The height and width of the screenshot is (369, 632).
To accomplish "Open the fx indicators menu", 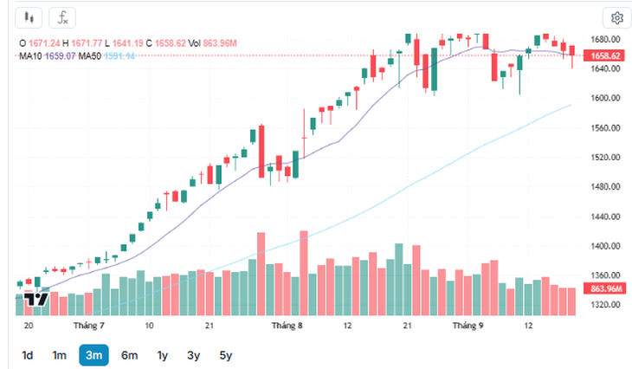I will tap(62, 18).
